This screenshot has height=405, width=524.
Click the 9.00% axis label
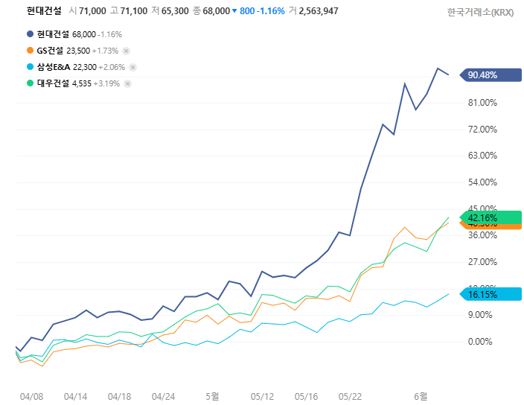point(480,315)
